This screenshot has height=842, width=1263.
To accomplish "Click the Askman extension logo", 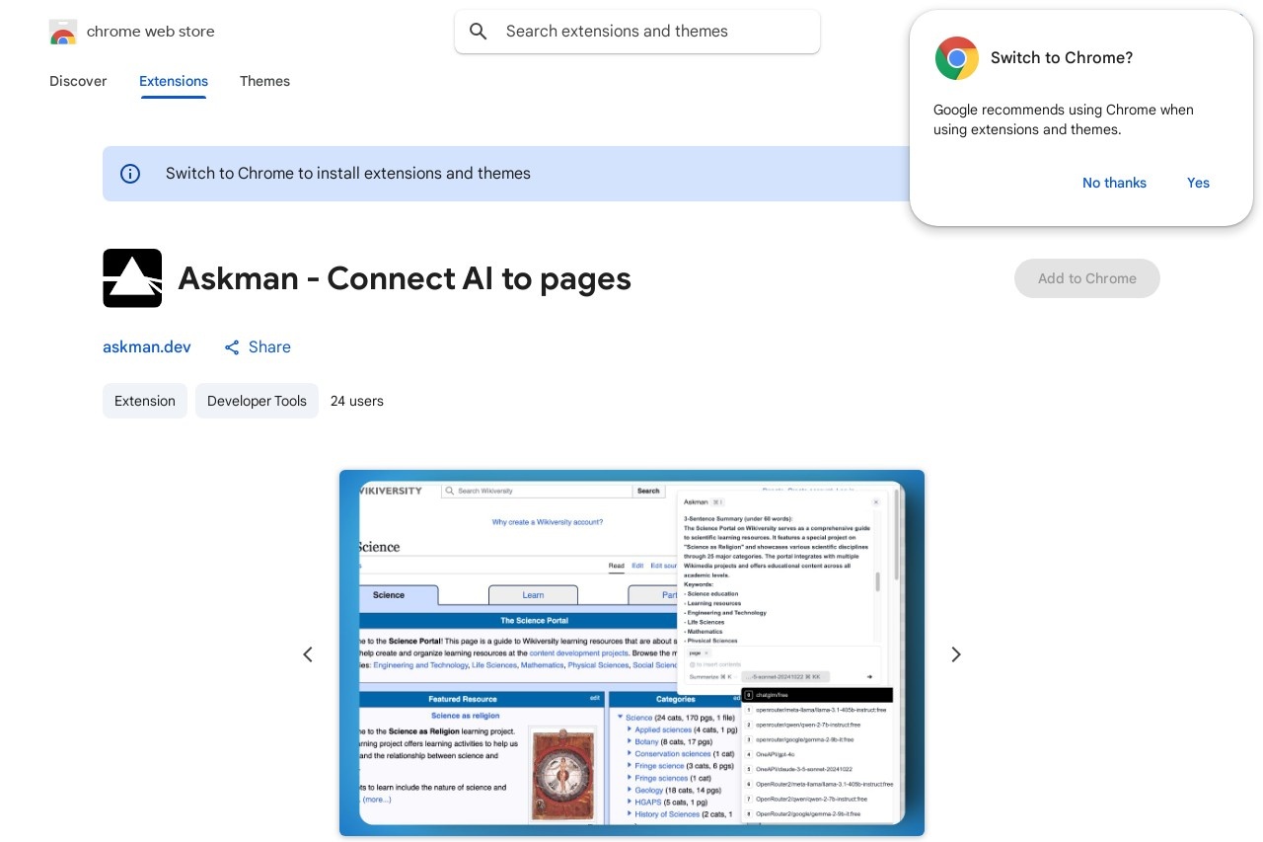I will tap(132, 278).
